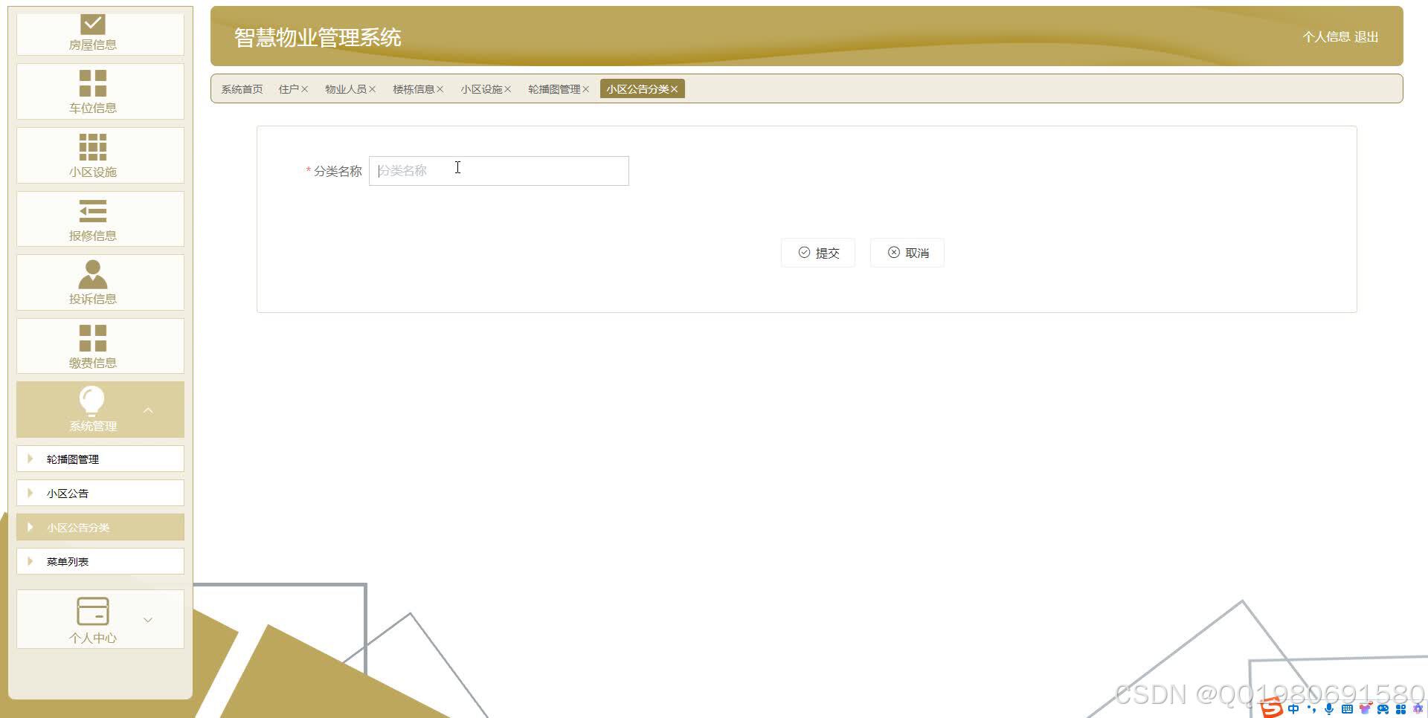Close the 住户 tab
The height and width of the screenshot is (718, 1428).
click(304, 88)
